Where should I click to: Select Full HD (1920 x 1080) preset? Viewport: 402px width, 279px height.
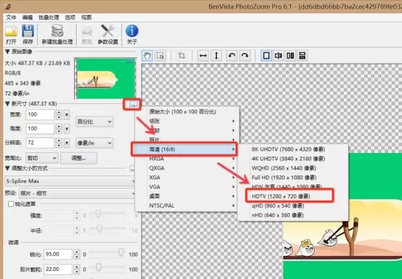[x=284, y=177]
